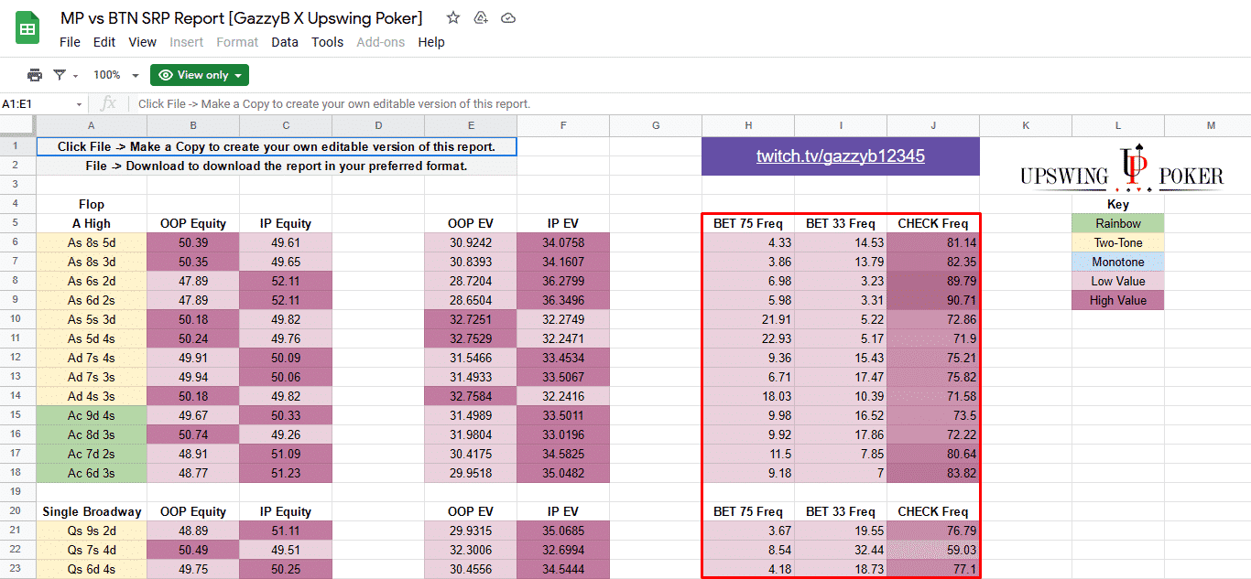Check the cloud save status icon
The width and height of the screenshot is (1251, 579).
(x=508, y=17)
